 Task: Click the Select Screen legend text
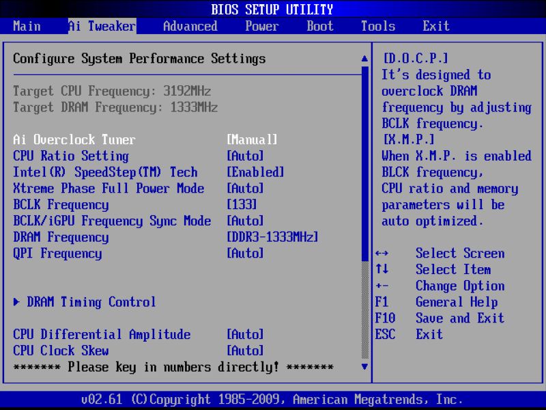coord(460,254)
